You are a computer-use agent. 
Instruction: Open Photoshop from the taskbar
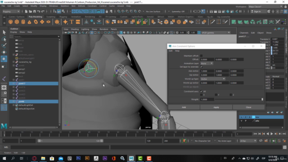(78, 158)
